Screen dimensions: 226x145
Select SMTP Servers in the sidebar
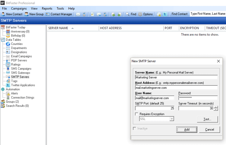coord(20,77)
